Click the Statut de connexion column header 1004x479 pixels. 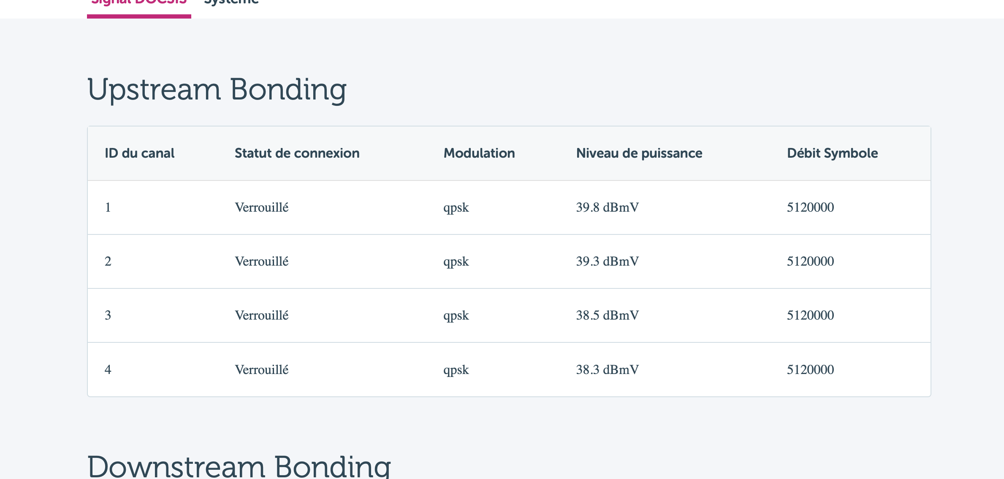point(297,153)
